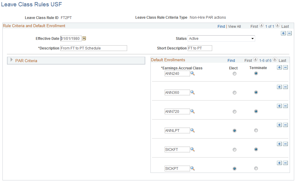This screenshot has height=181, width=296.
Task: Add enrollment row after SICKPT
Action: 279,163
